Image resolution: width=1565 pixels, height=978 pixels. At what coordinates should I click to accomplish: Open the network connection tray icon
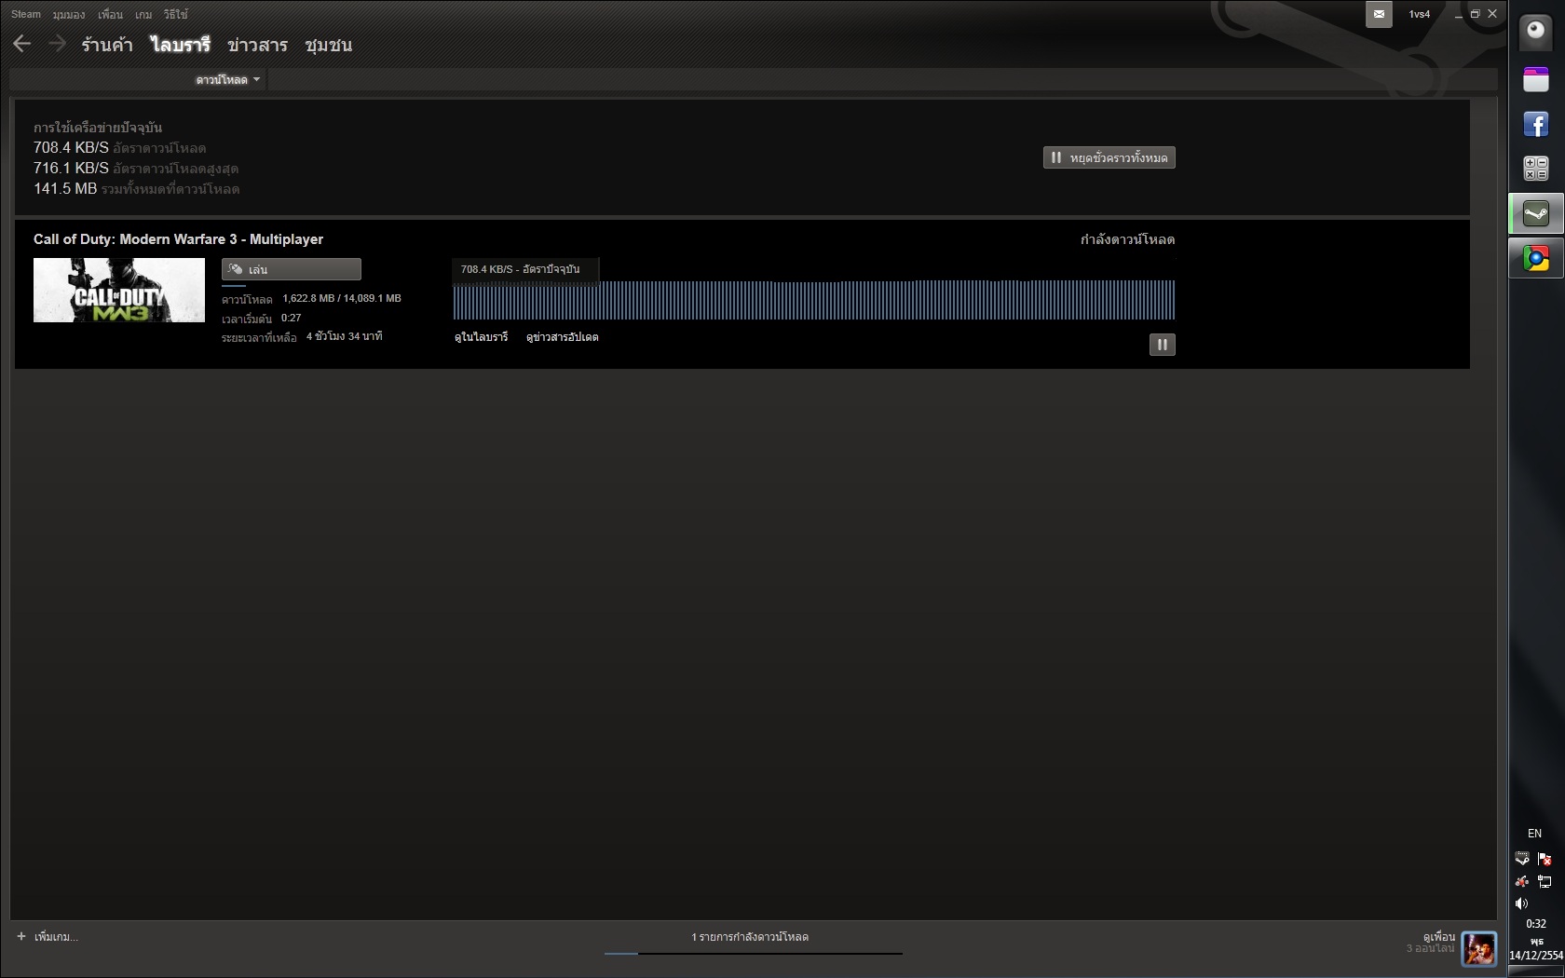click(x=1545, y=881)
